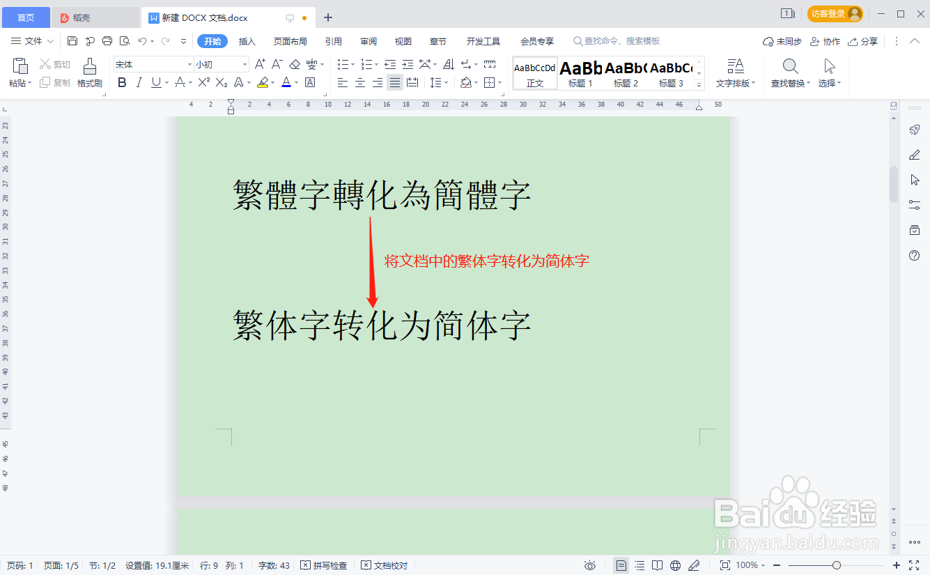Open line spacing dropdown
This screenshot has height=575, width=930.
447,82
